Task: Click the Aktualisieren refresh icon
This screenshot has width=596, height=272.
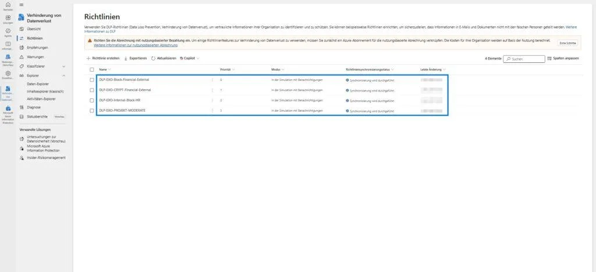Action: pos(153,59)
